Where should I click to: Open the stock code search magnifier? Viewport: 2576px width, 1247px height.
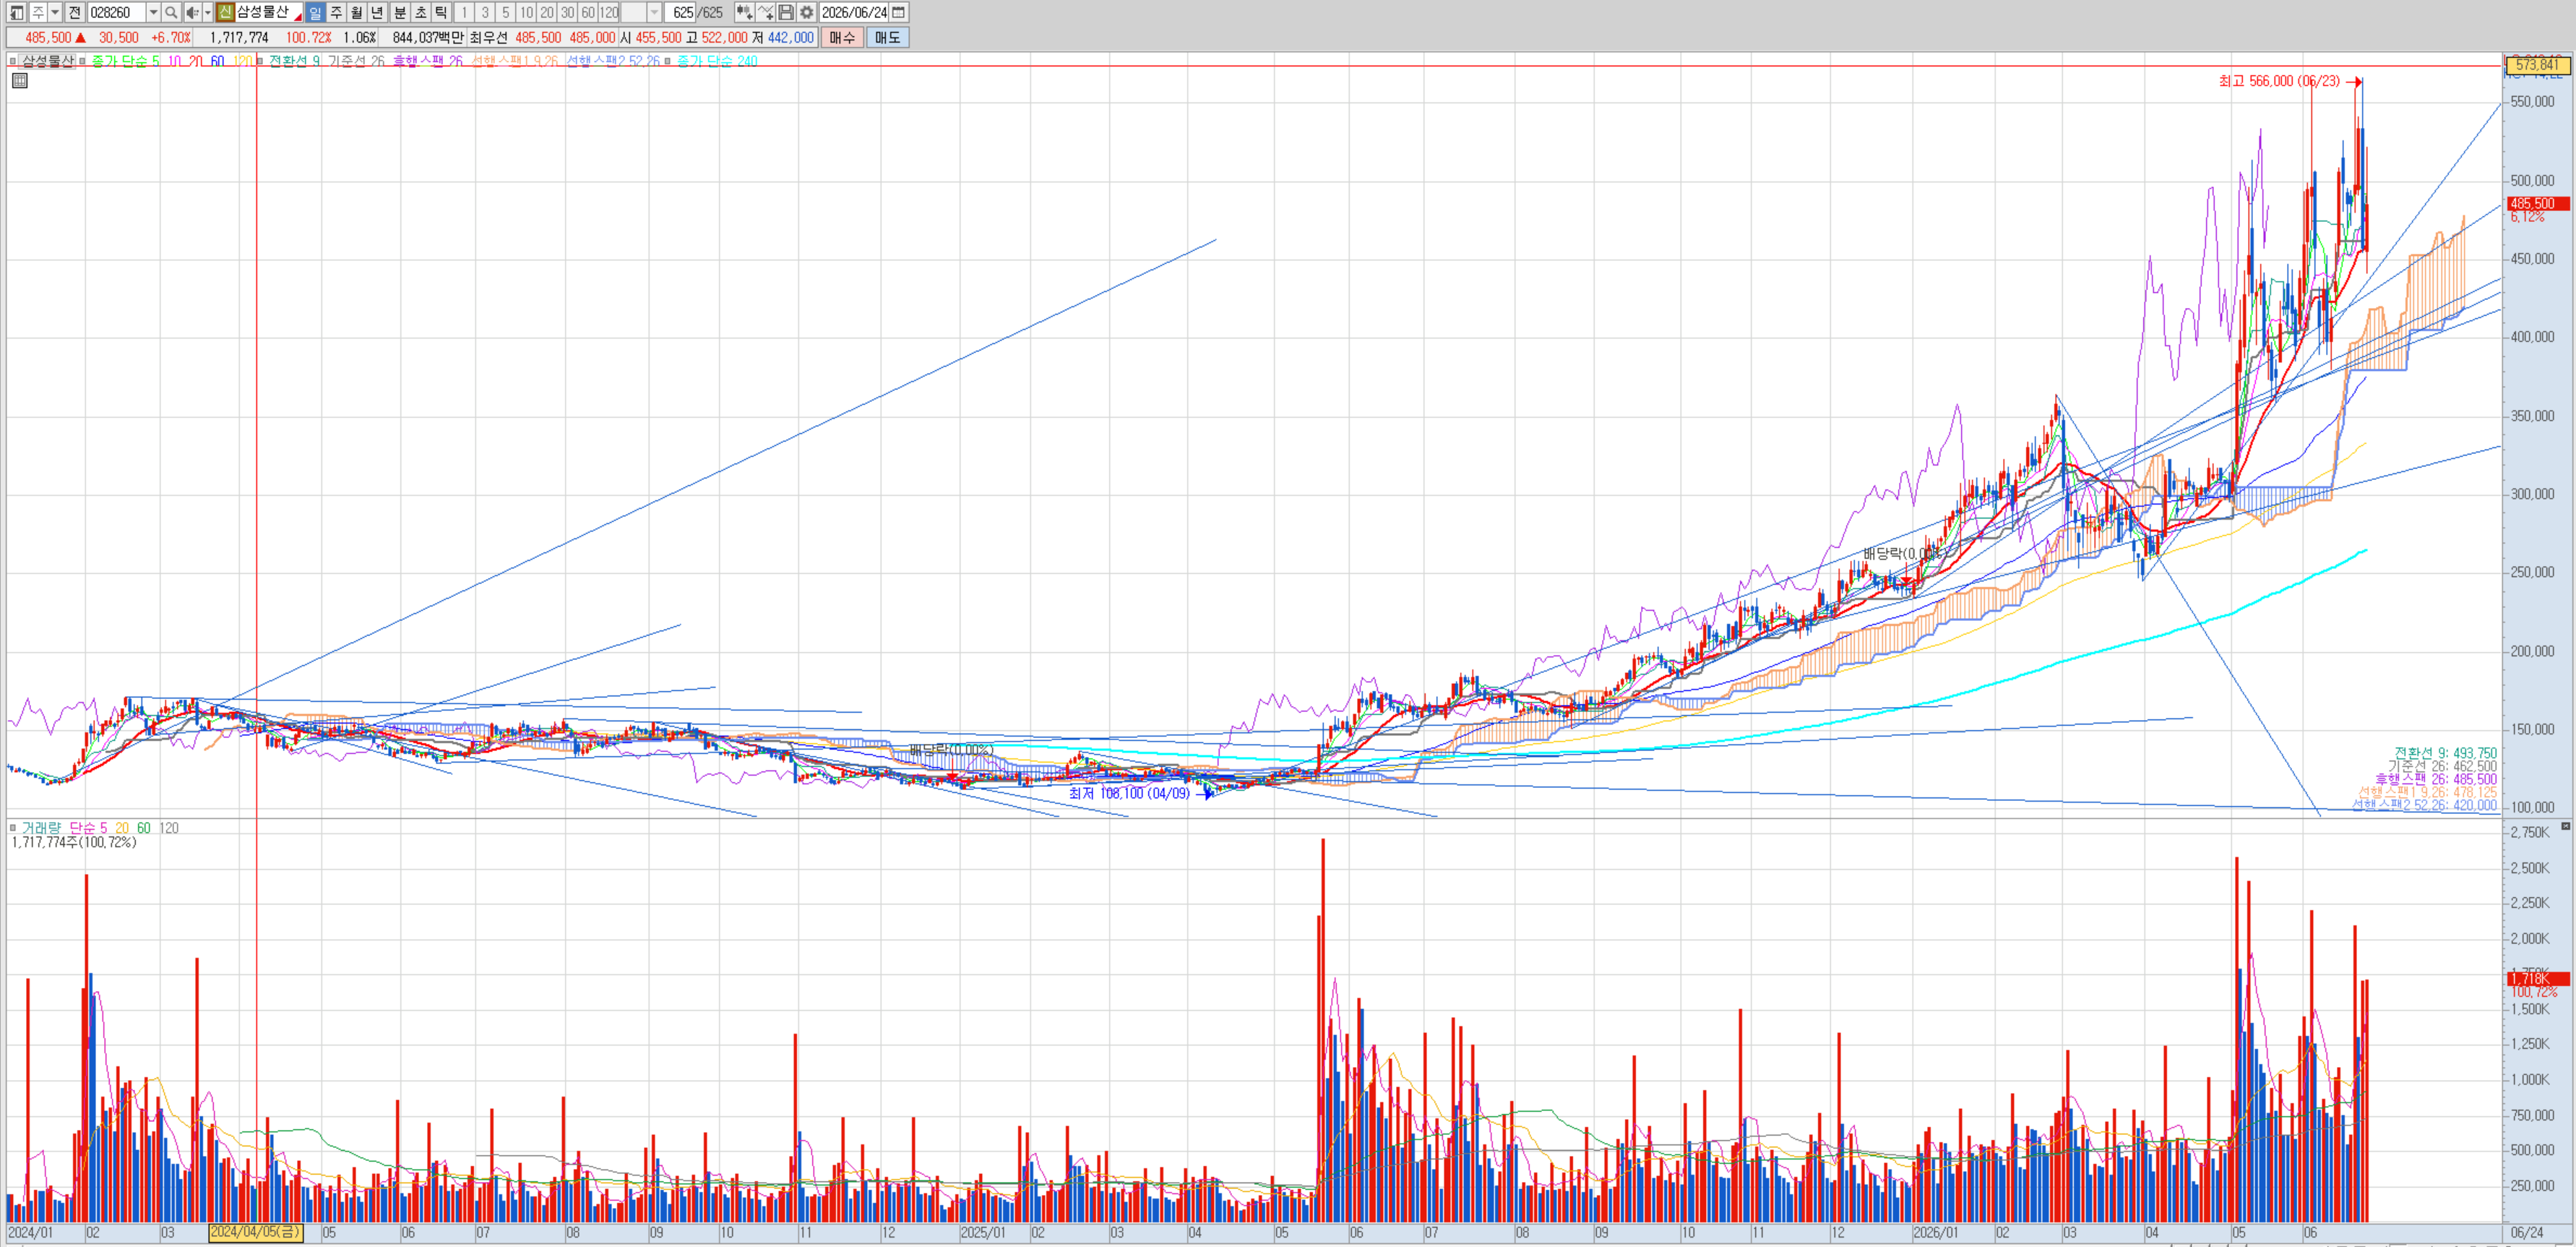click(171, 12)
